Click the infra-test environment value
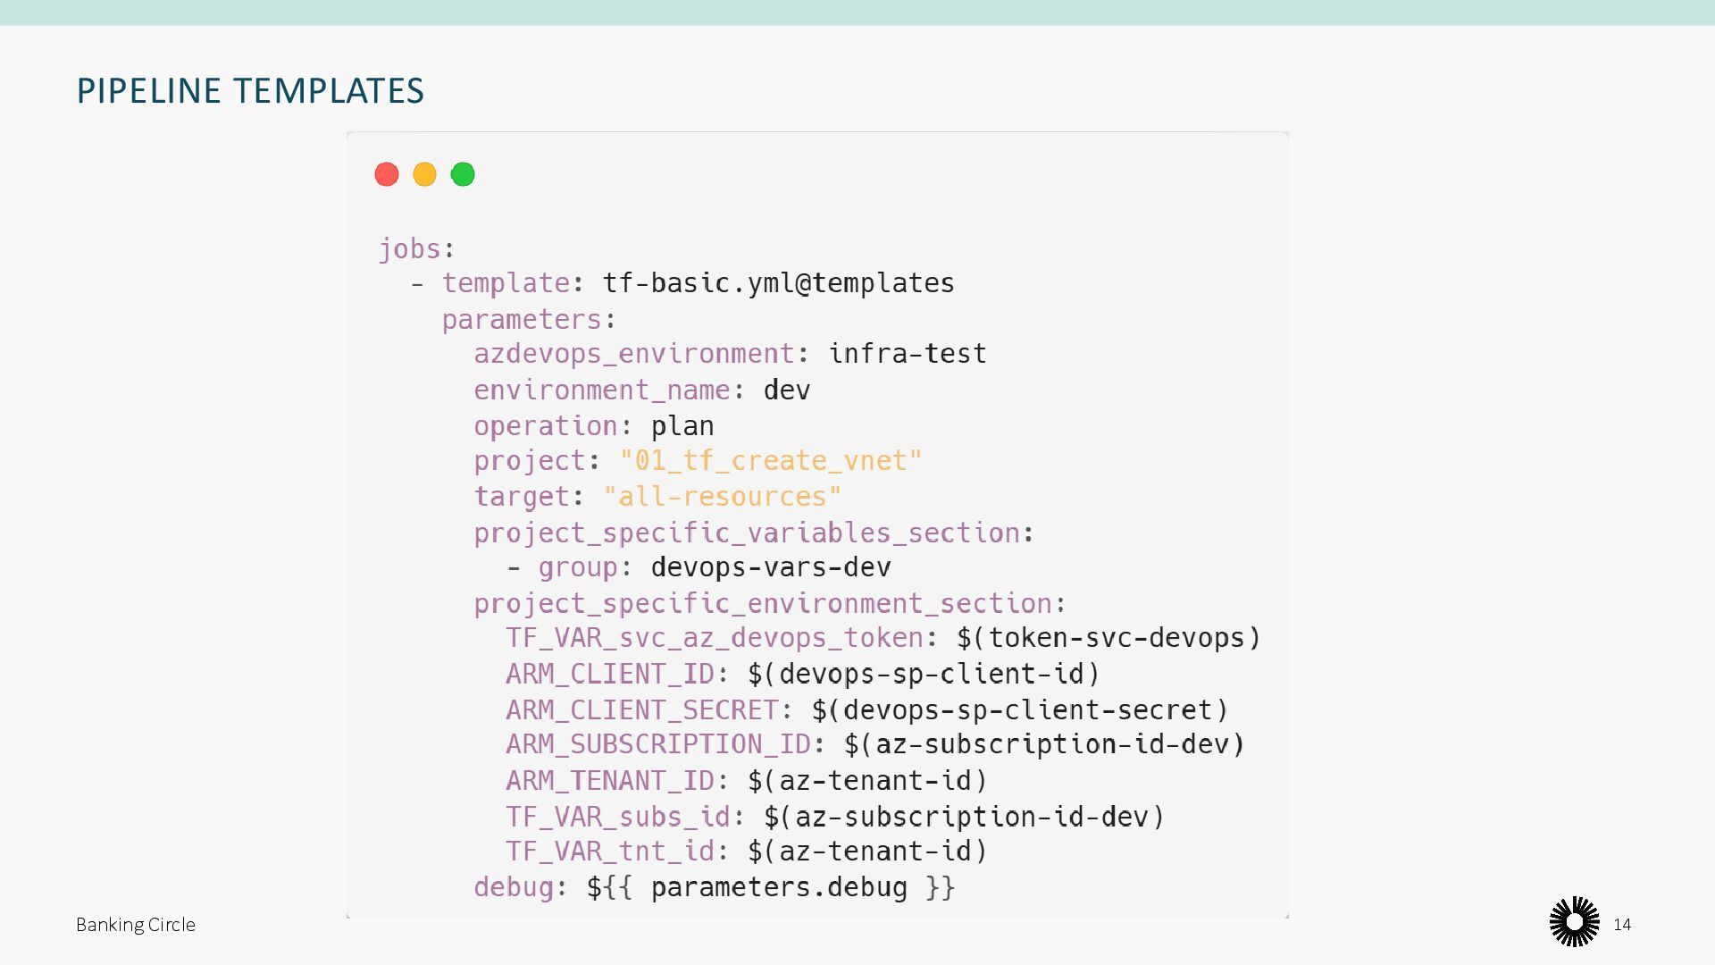Viewport: 1715px width, 965px height. [x=907, y=354]
